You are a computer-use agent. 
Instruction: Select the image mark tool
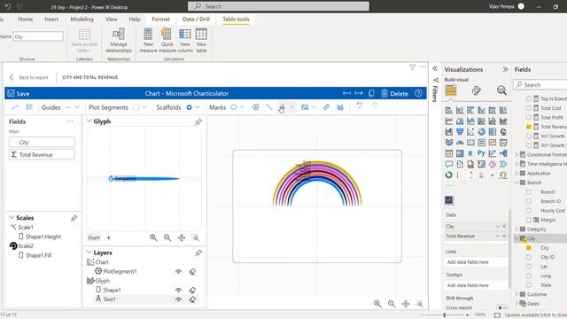click(305, 107)
